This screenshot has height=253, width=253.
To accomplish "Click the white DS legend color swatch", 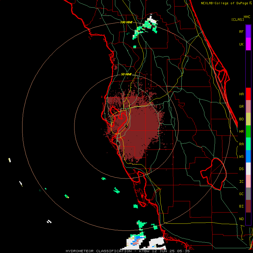I will (248, 169).
